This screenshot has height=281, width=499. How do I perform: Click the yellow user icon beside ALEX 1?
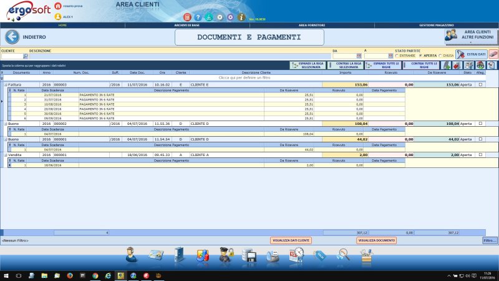click(x=58, y=17)
